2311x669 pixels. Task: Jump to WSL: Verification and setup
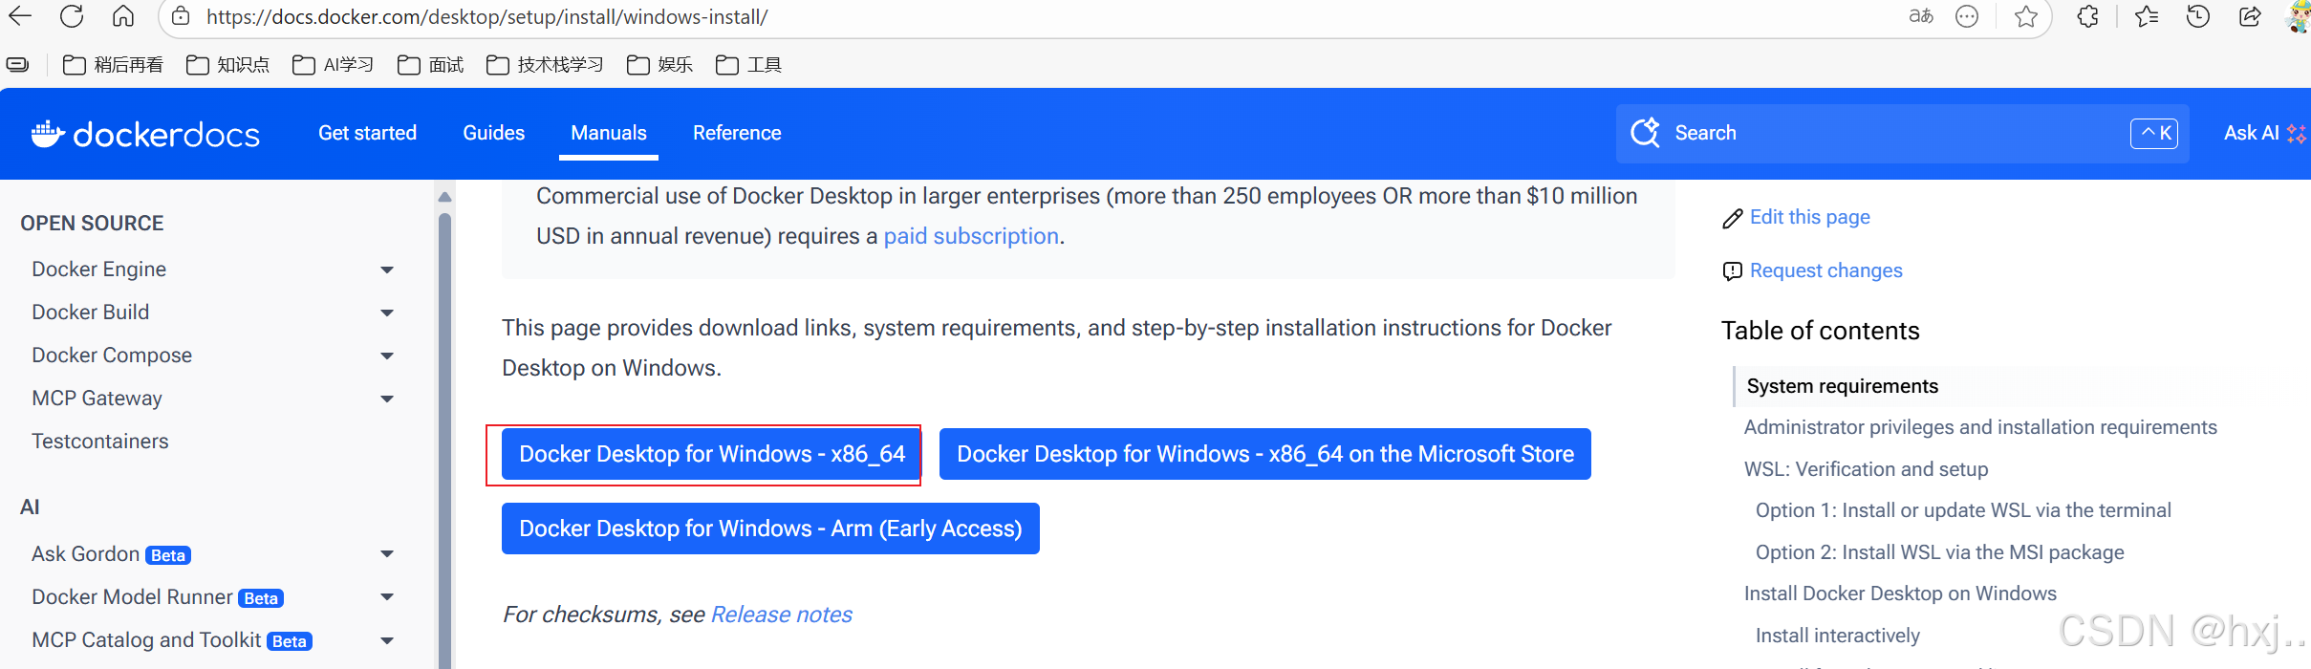pos(1866,469)
